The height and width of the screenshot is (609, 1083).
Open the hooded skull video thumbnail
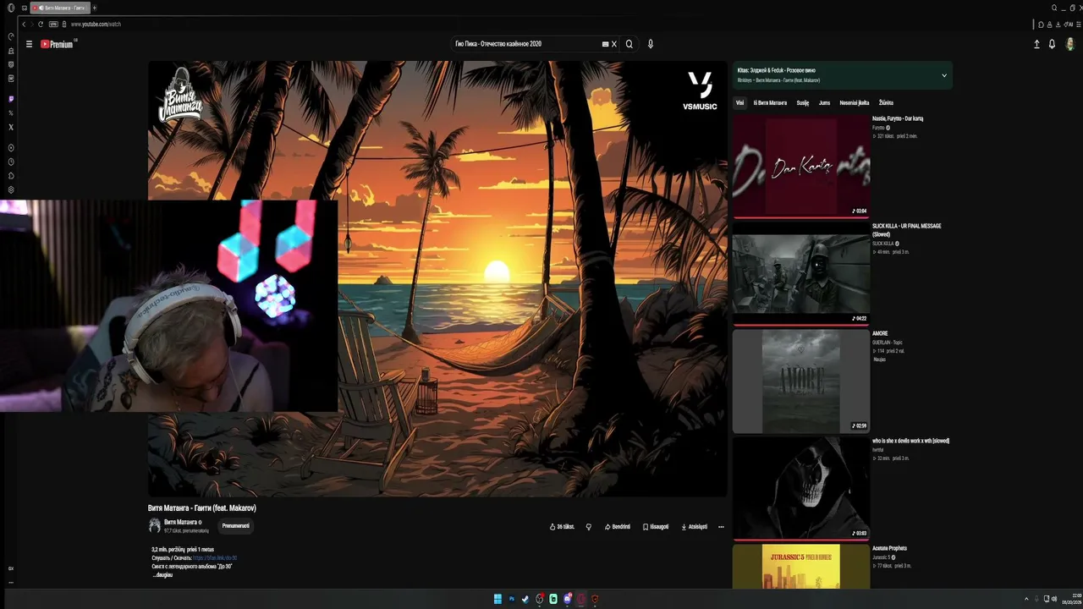point(800,488)
